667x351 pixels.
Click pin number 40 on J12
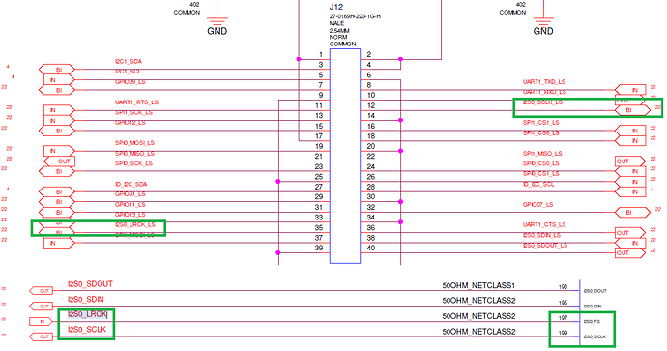[371, 249]
